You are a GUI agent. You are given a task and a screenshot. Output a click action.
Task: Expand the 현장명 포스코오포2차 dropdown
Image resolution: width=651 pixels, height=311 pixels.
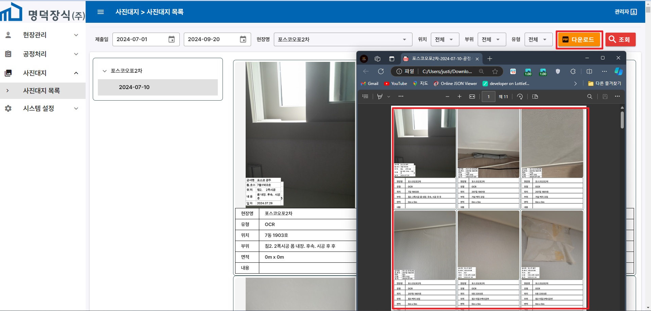pyautogui.click(x=343, y=39)
